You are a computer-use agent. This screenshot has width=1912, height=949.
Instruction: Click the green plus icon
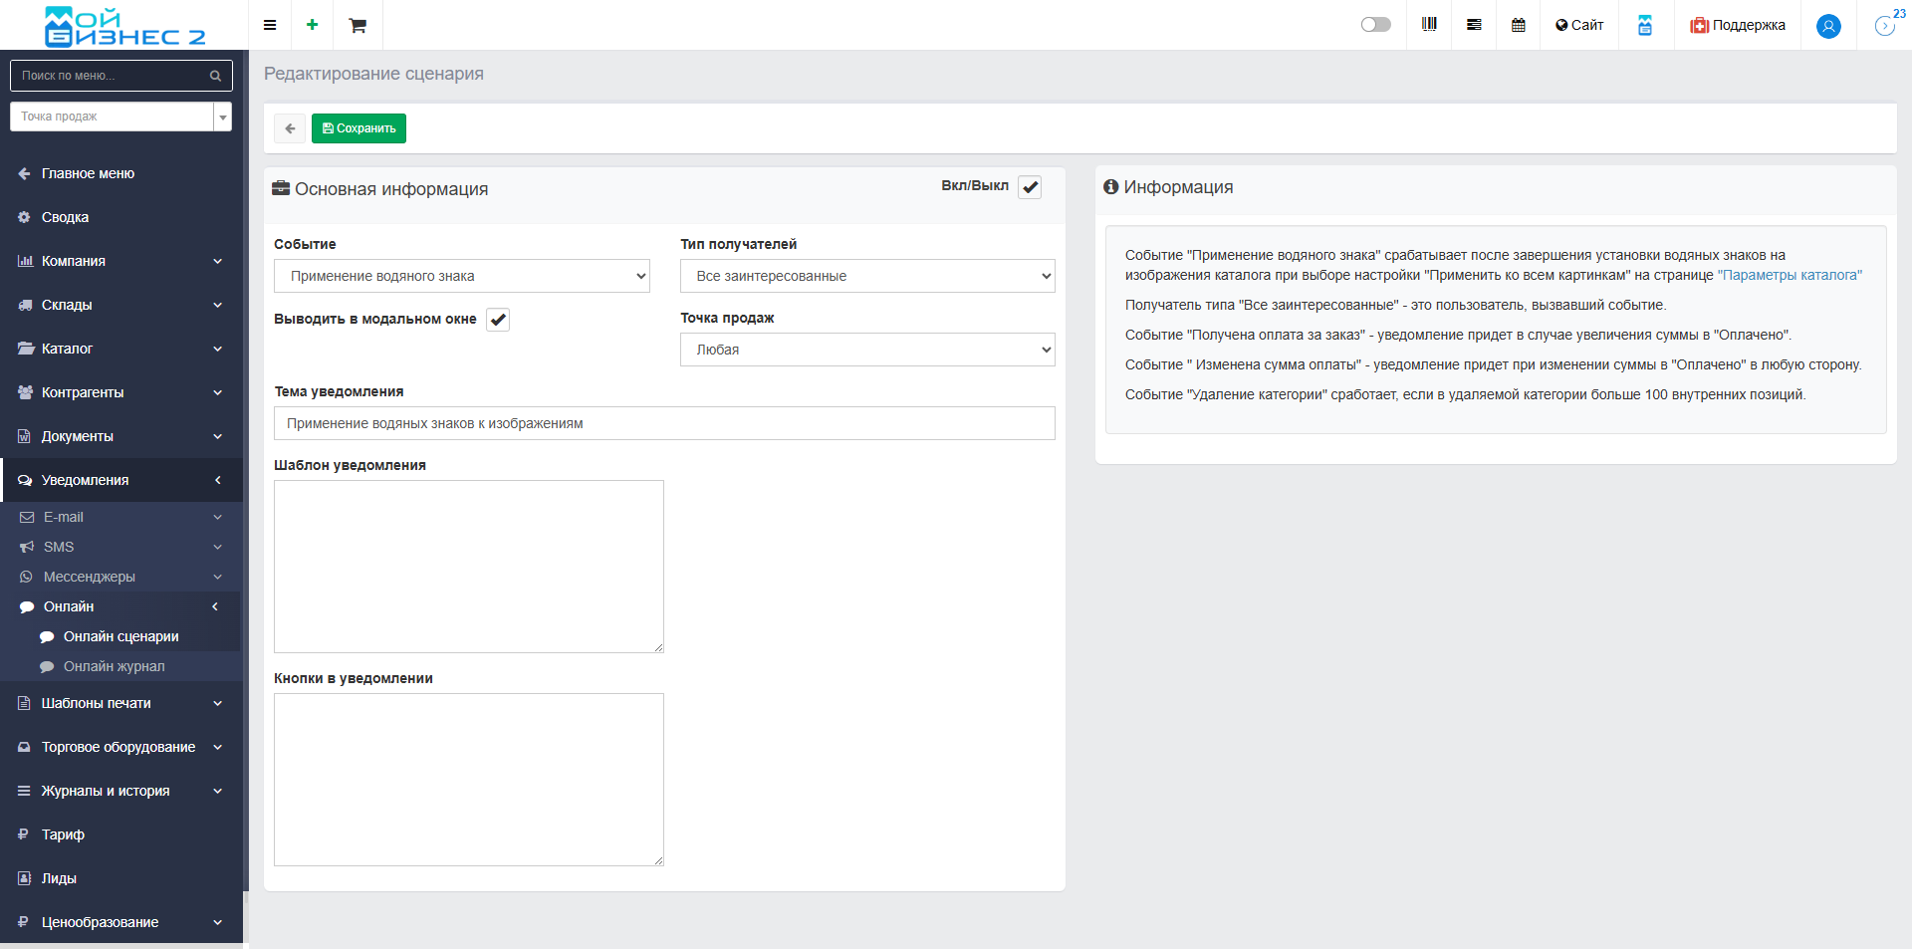(x=312, y=25)
